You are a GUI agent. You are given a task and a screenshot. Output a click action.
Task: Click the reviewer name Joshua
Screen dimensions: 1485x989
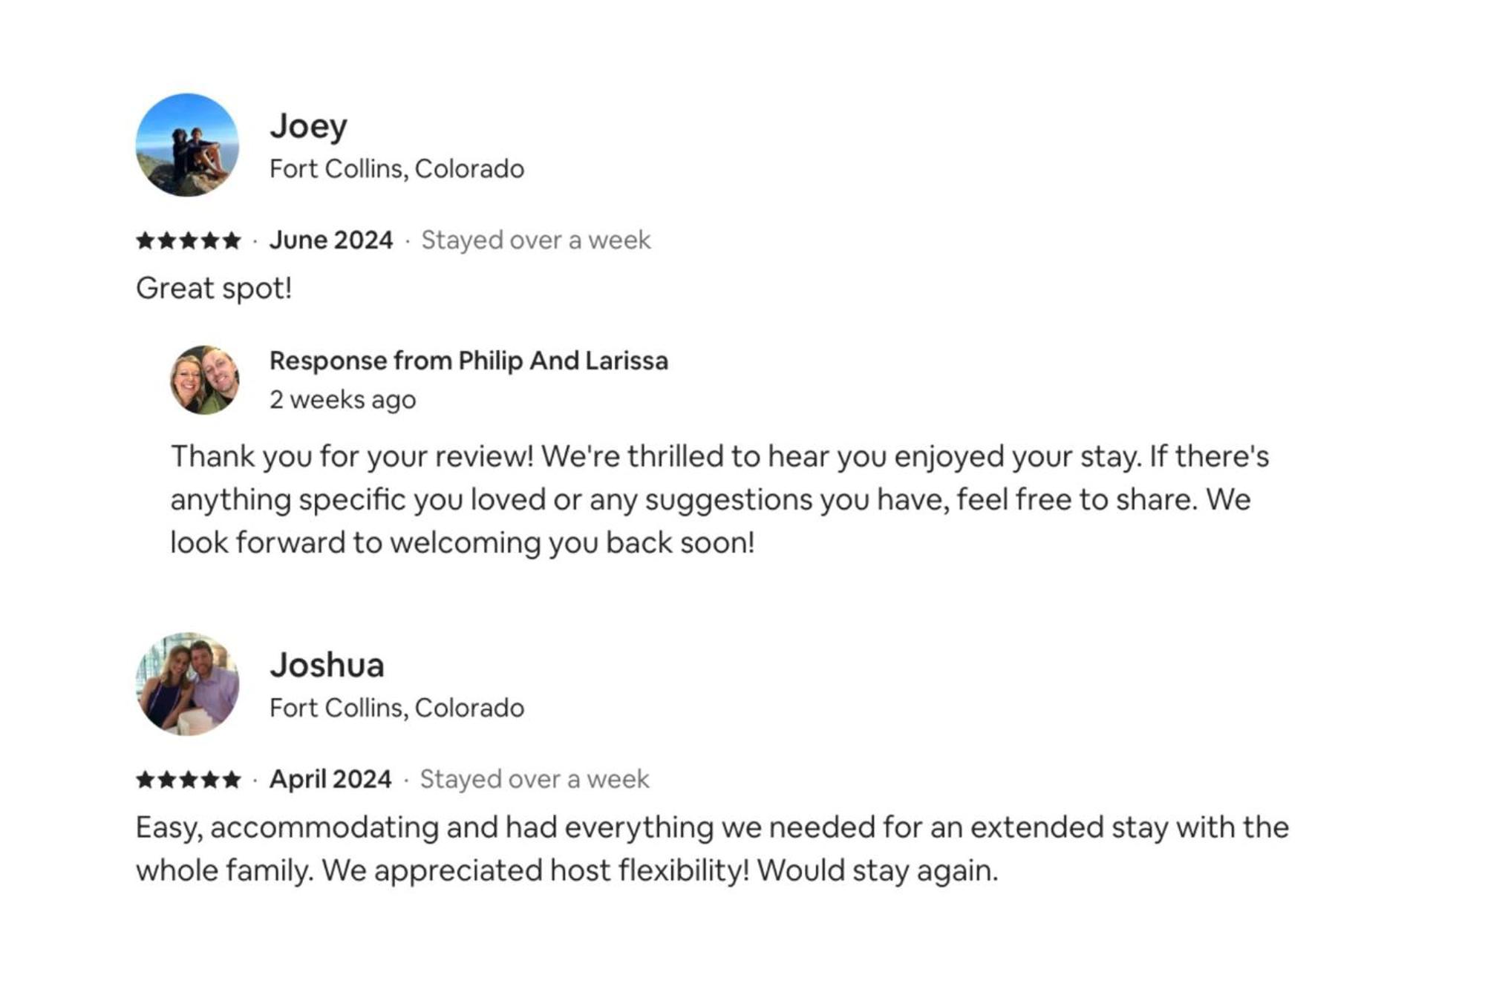tap(327, 665)
